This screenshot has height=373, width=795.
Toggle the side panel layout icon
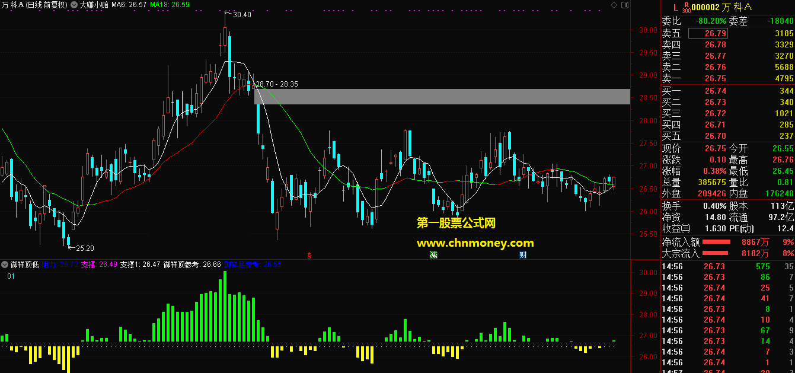[x=624, y=5]
